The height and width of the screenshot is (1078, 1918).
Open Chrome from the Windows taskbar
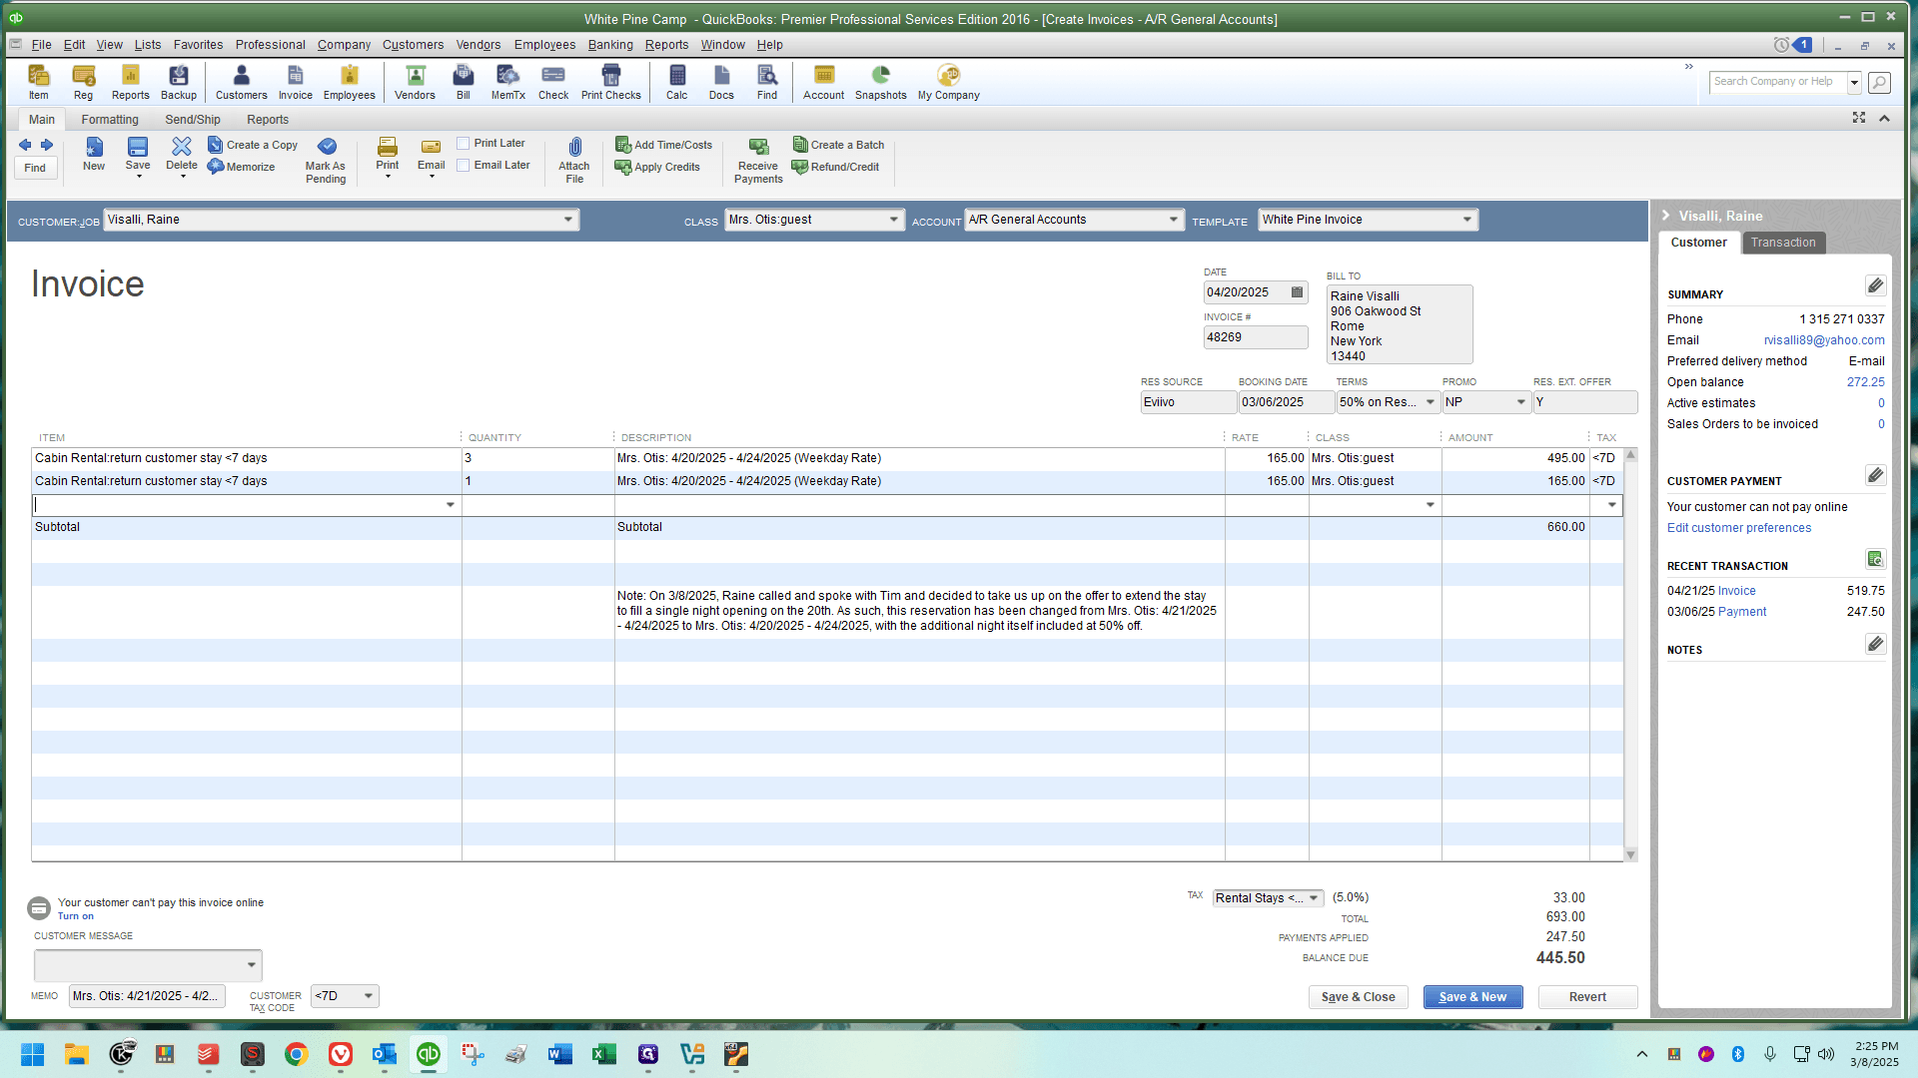pyautogui.click(x=297, y=1054)
